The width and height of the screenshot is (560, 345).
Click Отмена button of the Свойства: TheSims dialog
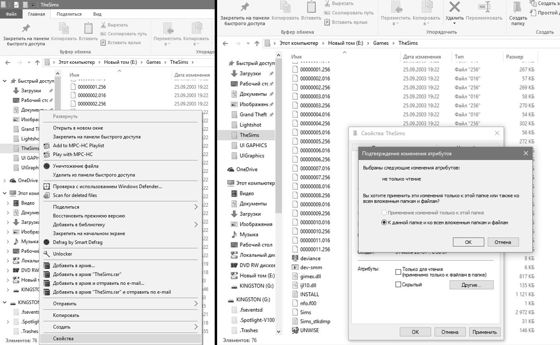[450, 332]
